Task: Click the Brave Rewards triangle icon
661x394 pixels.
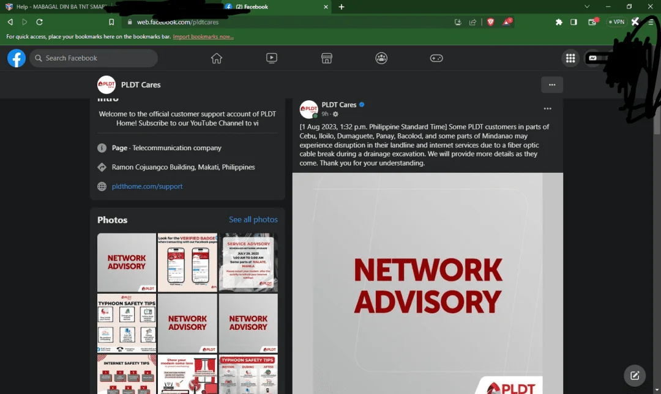Action: point(507,21)
